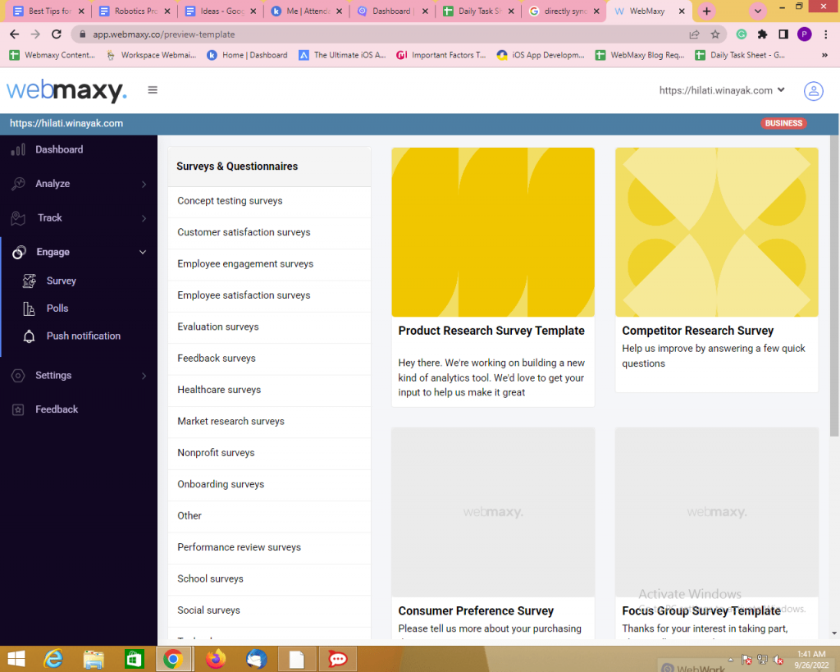
Task: Expand the Analyze menu chevron
Action: 144,185
